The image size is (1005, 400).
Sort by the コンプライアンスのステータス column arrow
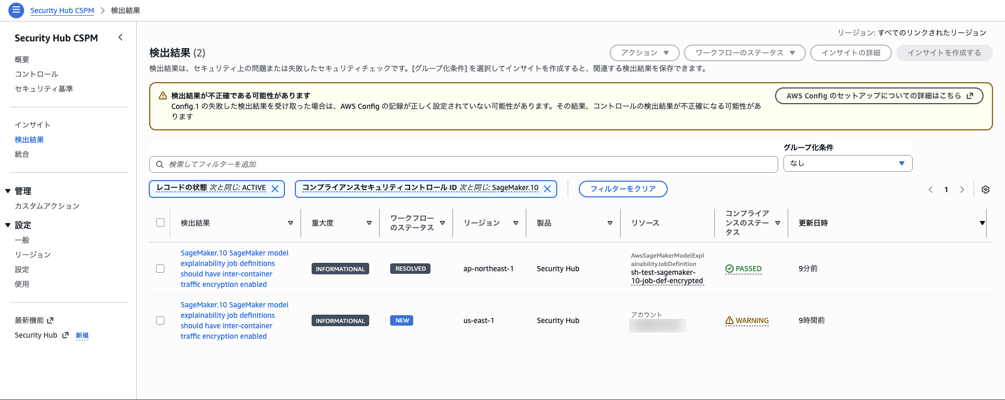(x=778, y=223)
